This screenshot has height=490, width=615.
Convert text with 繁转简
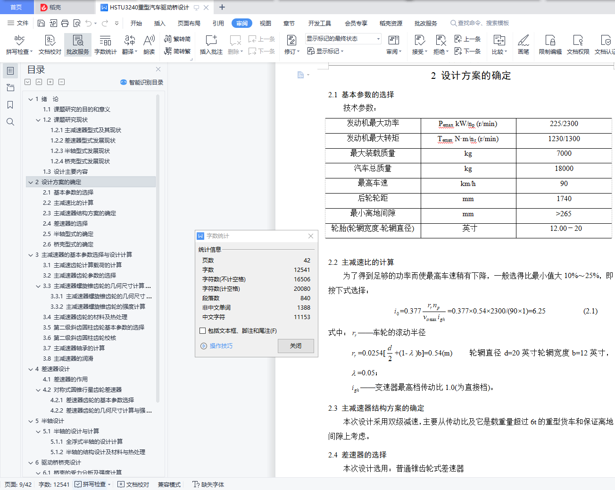coord(177,39)
